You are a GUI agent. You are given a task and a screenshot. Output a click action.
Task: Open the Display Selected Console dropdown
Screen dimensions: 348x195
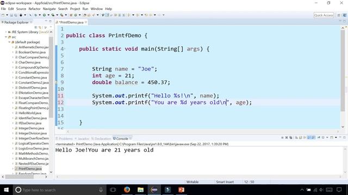click(x=327, y=138)
